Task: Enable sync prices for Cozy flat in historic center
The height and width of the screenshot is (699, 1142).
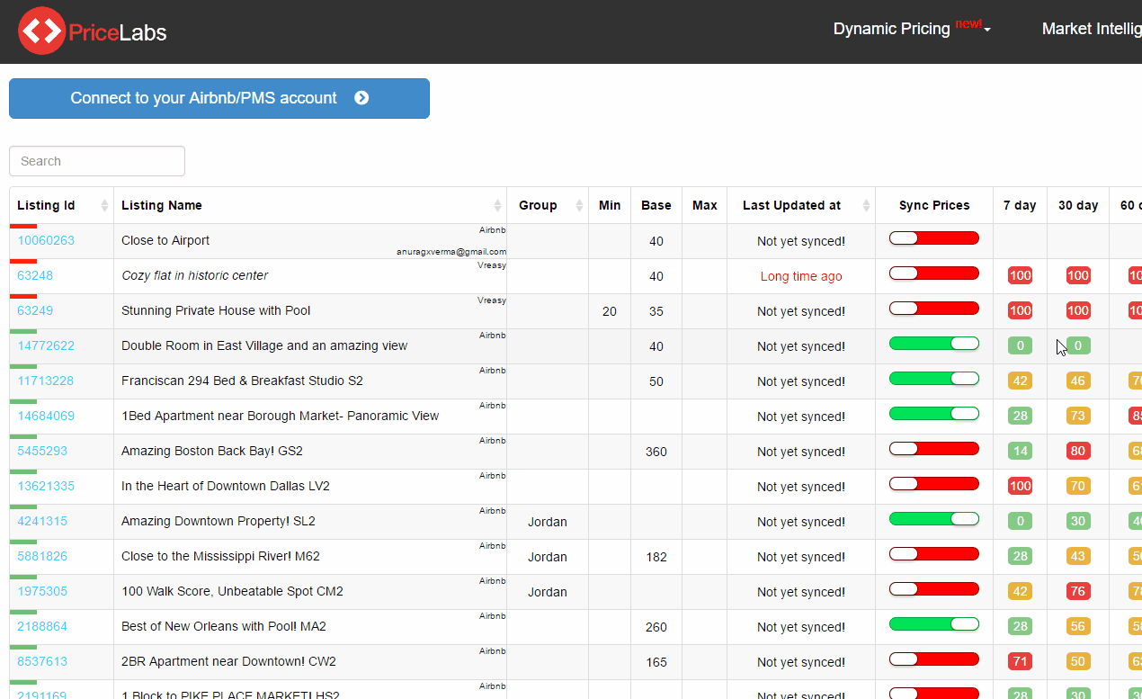Action: 933,273
